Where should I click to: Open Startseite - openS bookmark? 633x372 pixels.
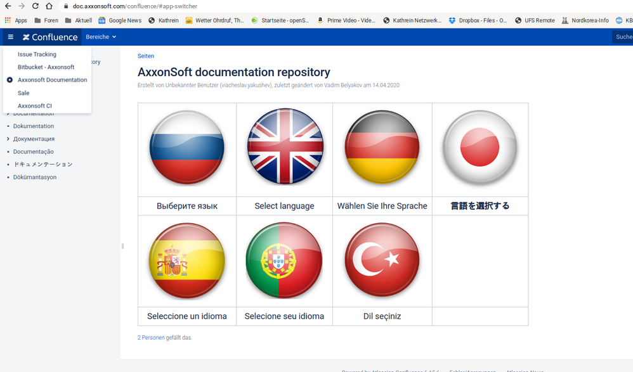(280, 20)
